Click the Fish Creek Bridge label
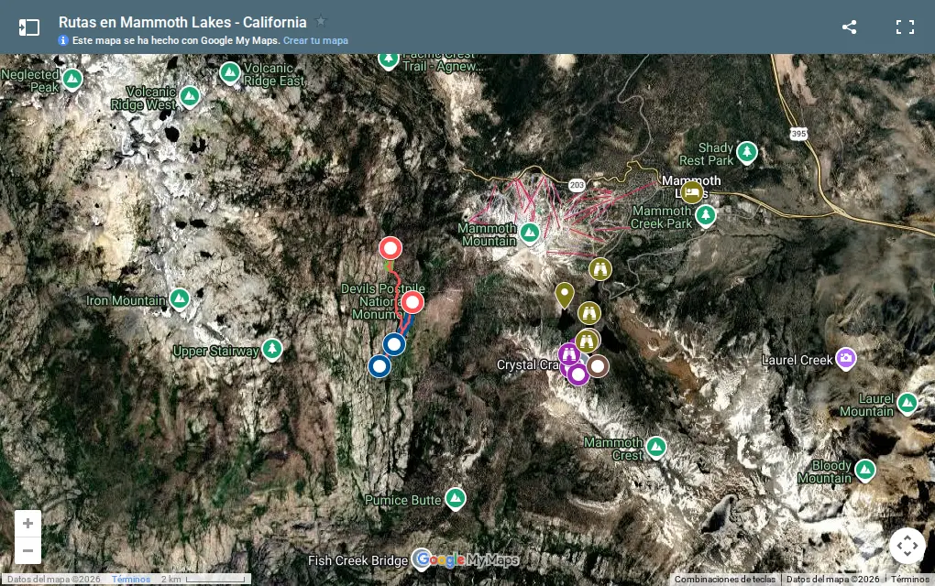Screen dimensions: 935x586 357,560
